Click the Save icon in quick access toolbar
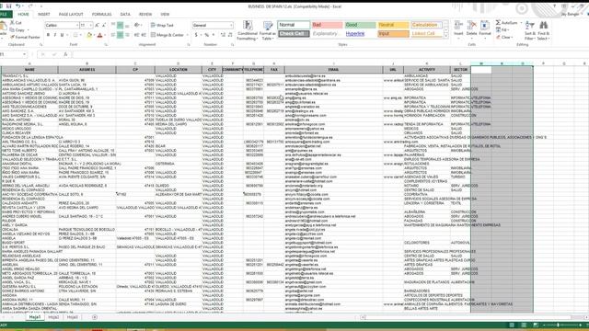The image size is (589, 331). [x=8, y=6]
